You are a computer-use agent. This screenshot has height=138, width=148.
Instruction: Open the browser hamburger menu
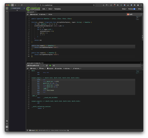(x=141, y=5)
